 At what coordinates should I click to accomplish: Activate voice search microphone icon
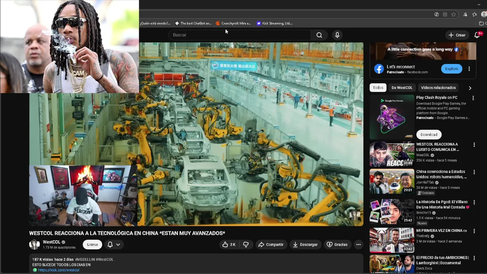click(337, 35)
